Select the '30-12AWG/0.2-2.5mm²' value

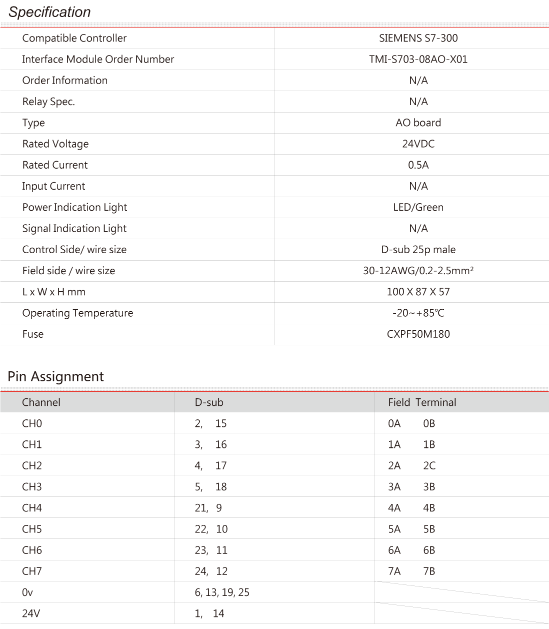click(x=418, y=270)
